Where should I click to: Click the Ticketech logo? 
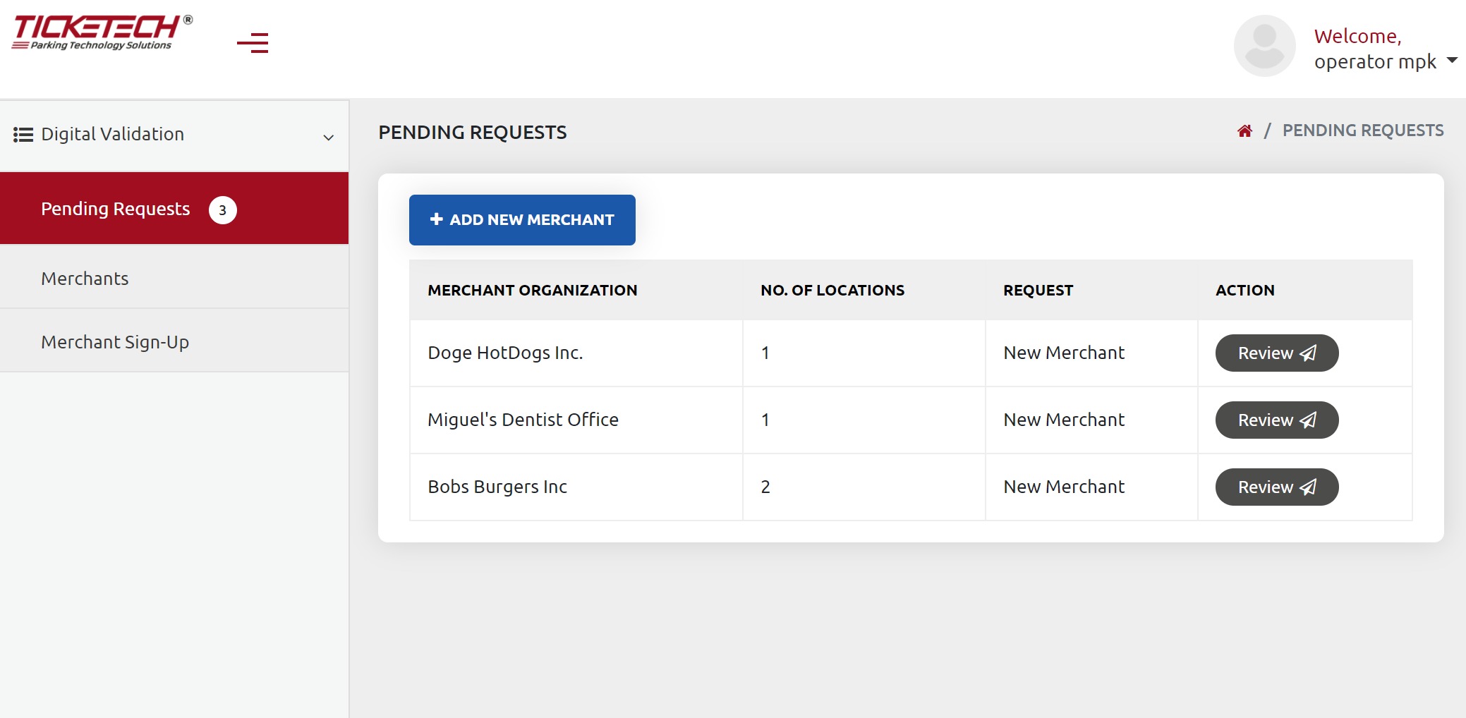[102, 33]
